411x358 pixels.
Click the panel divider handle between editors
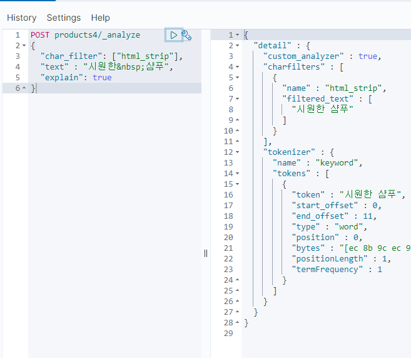[x=205, y=253]
